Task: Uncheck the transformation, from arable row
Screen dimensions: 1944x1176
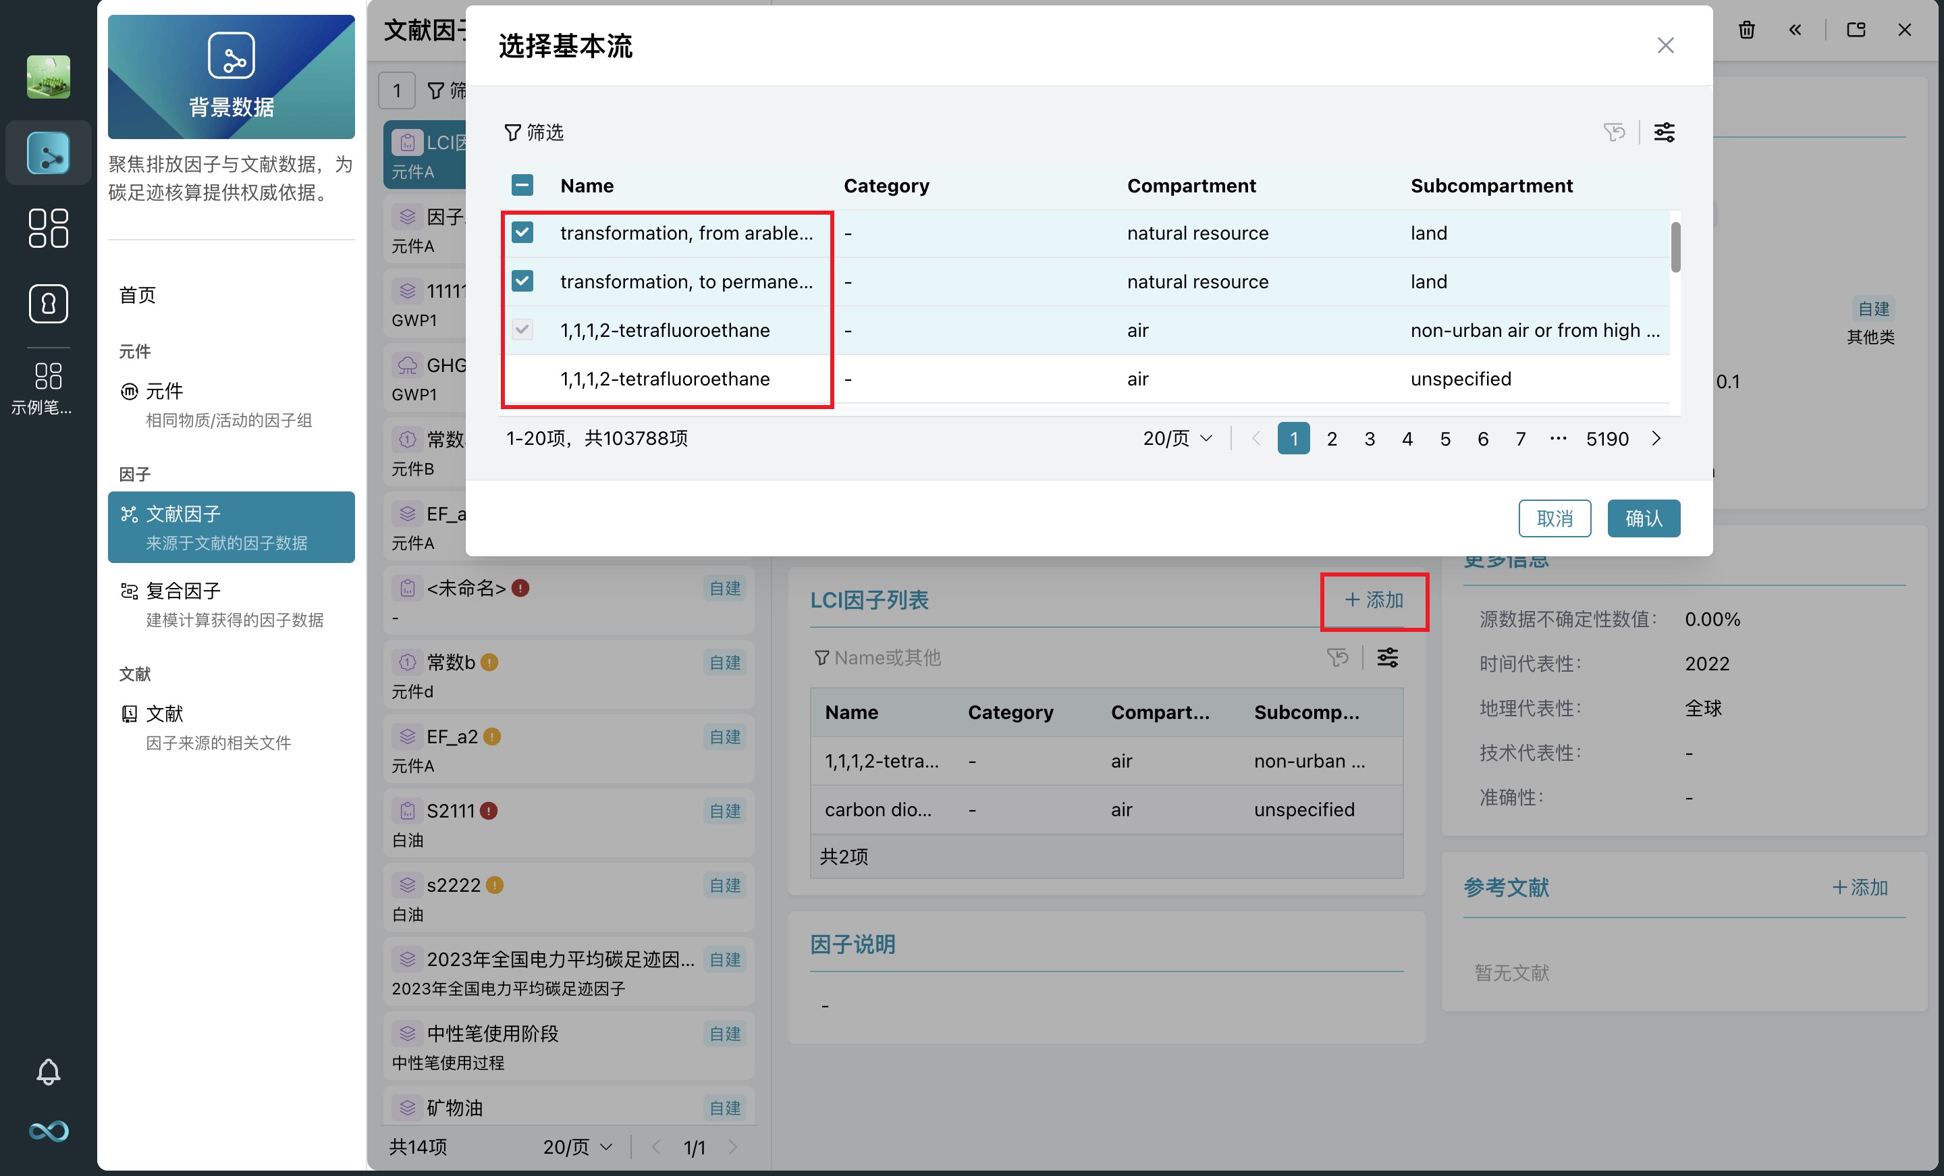Action: 522,232
